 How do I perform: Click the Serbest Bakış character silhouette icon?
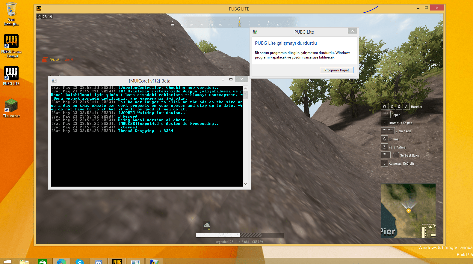pos(396,155)
